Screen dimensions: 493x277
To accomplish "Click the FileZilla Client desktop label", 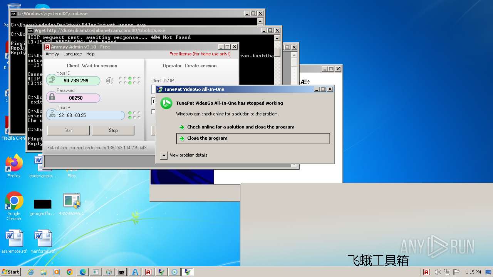I will point(13,138).
